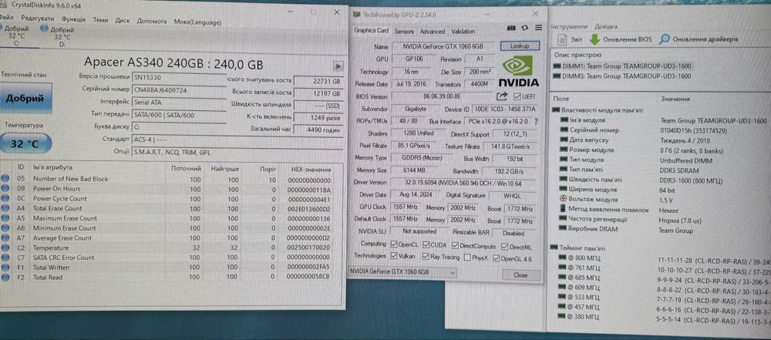Image resolution: width=771 pixels, height=340 pixels.
Task: Open the Допомога menu in CrystalDiskInfo
Action: [x=151, y=21]
